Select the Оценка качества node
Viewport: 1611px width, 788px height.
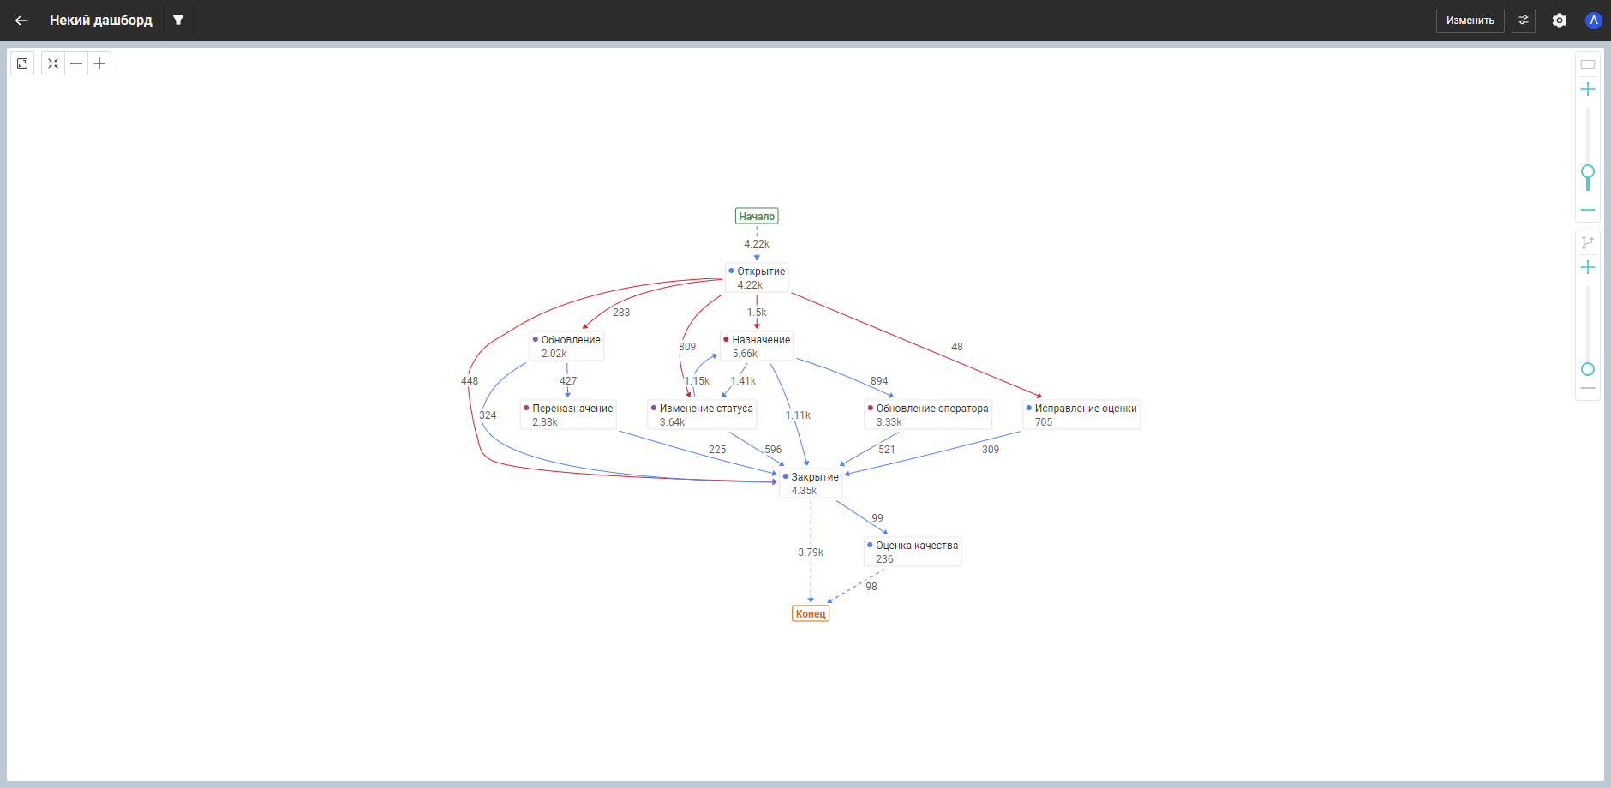coord(913,552)
